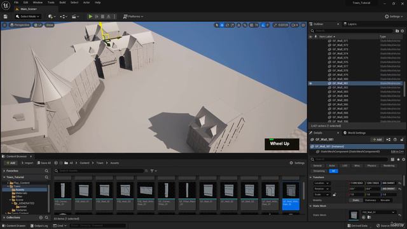Open the editor Settings menu at top right
The image size is (407, 229).
[x=394, y=17]
